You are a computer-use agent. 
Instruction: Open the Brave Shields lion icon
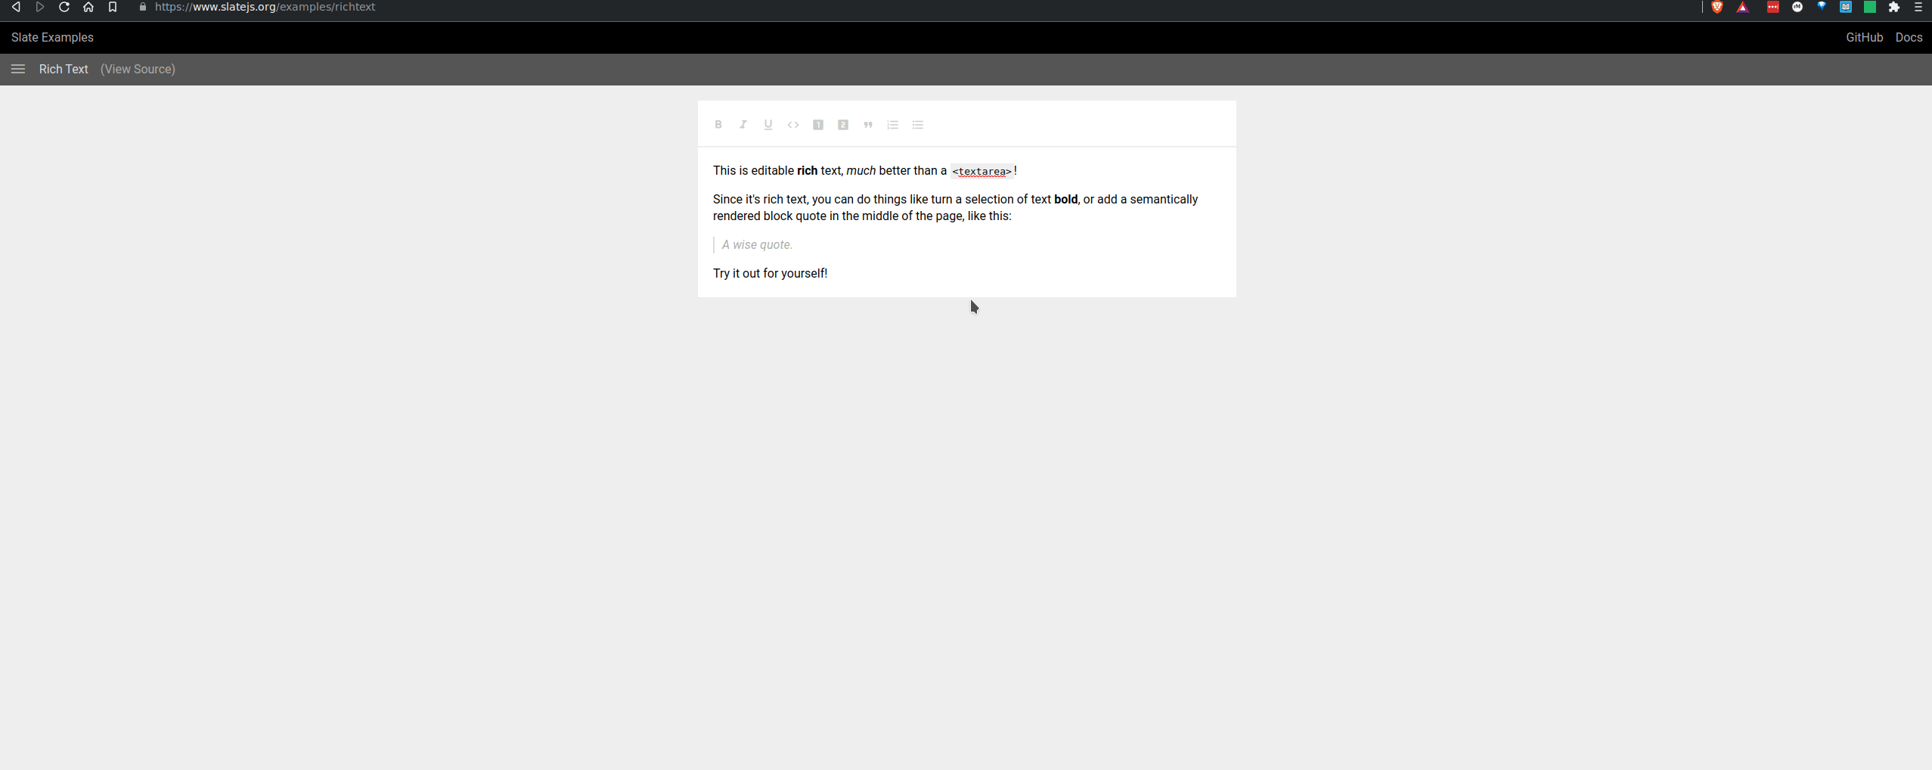pyautogui.click(x=1717, y=7)
